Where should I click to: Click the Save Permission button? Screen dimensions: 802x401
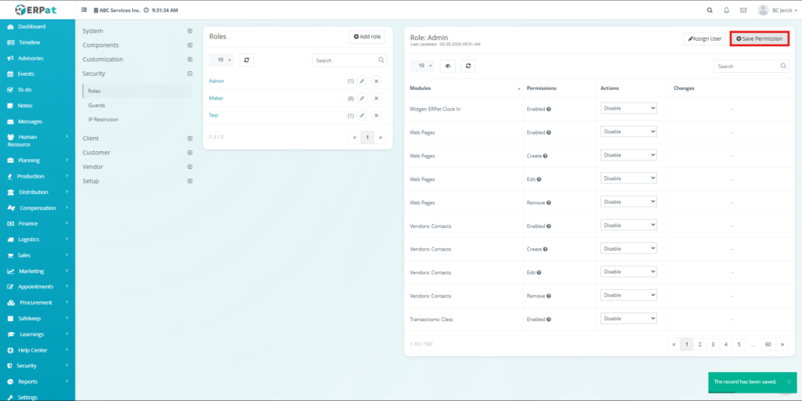(759, 38)
